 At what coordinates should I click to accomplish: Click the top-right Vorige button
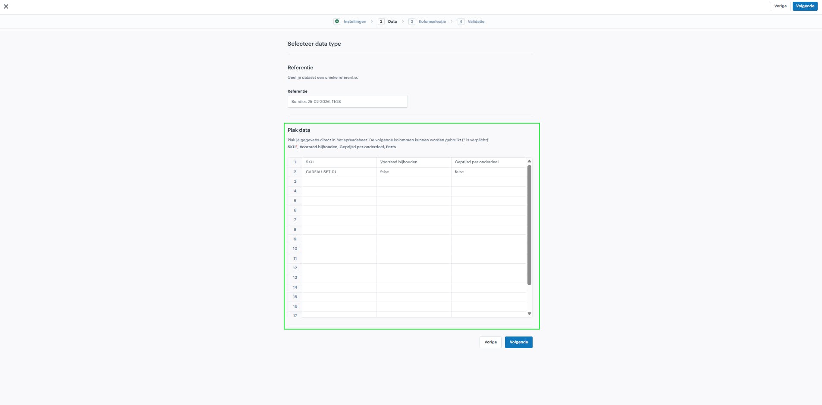780,6
